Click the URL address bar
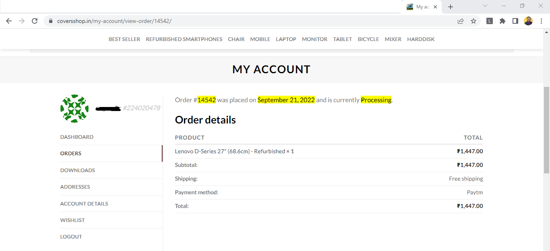This screenshot has width=550, height=251. click(x=242, y=21)
